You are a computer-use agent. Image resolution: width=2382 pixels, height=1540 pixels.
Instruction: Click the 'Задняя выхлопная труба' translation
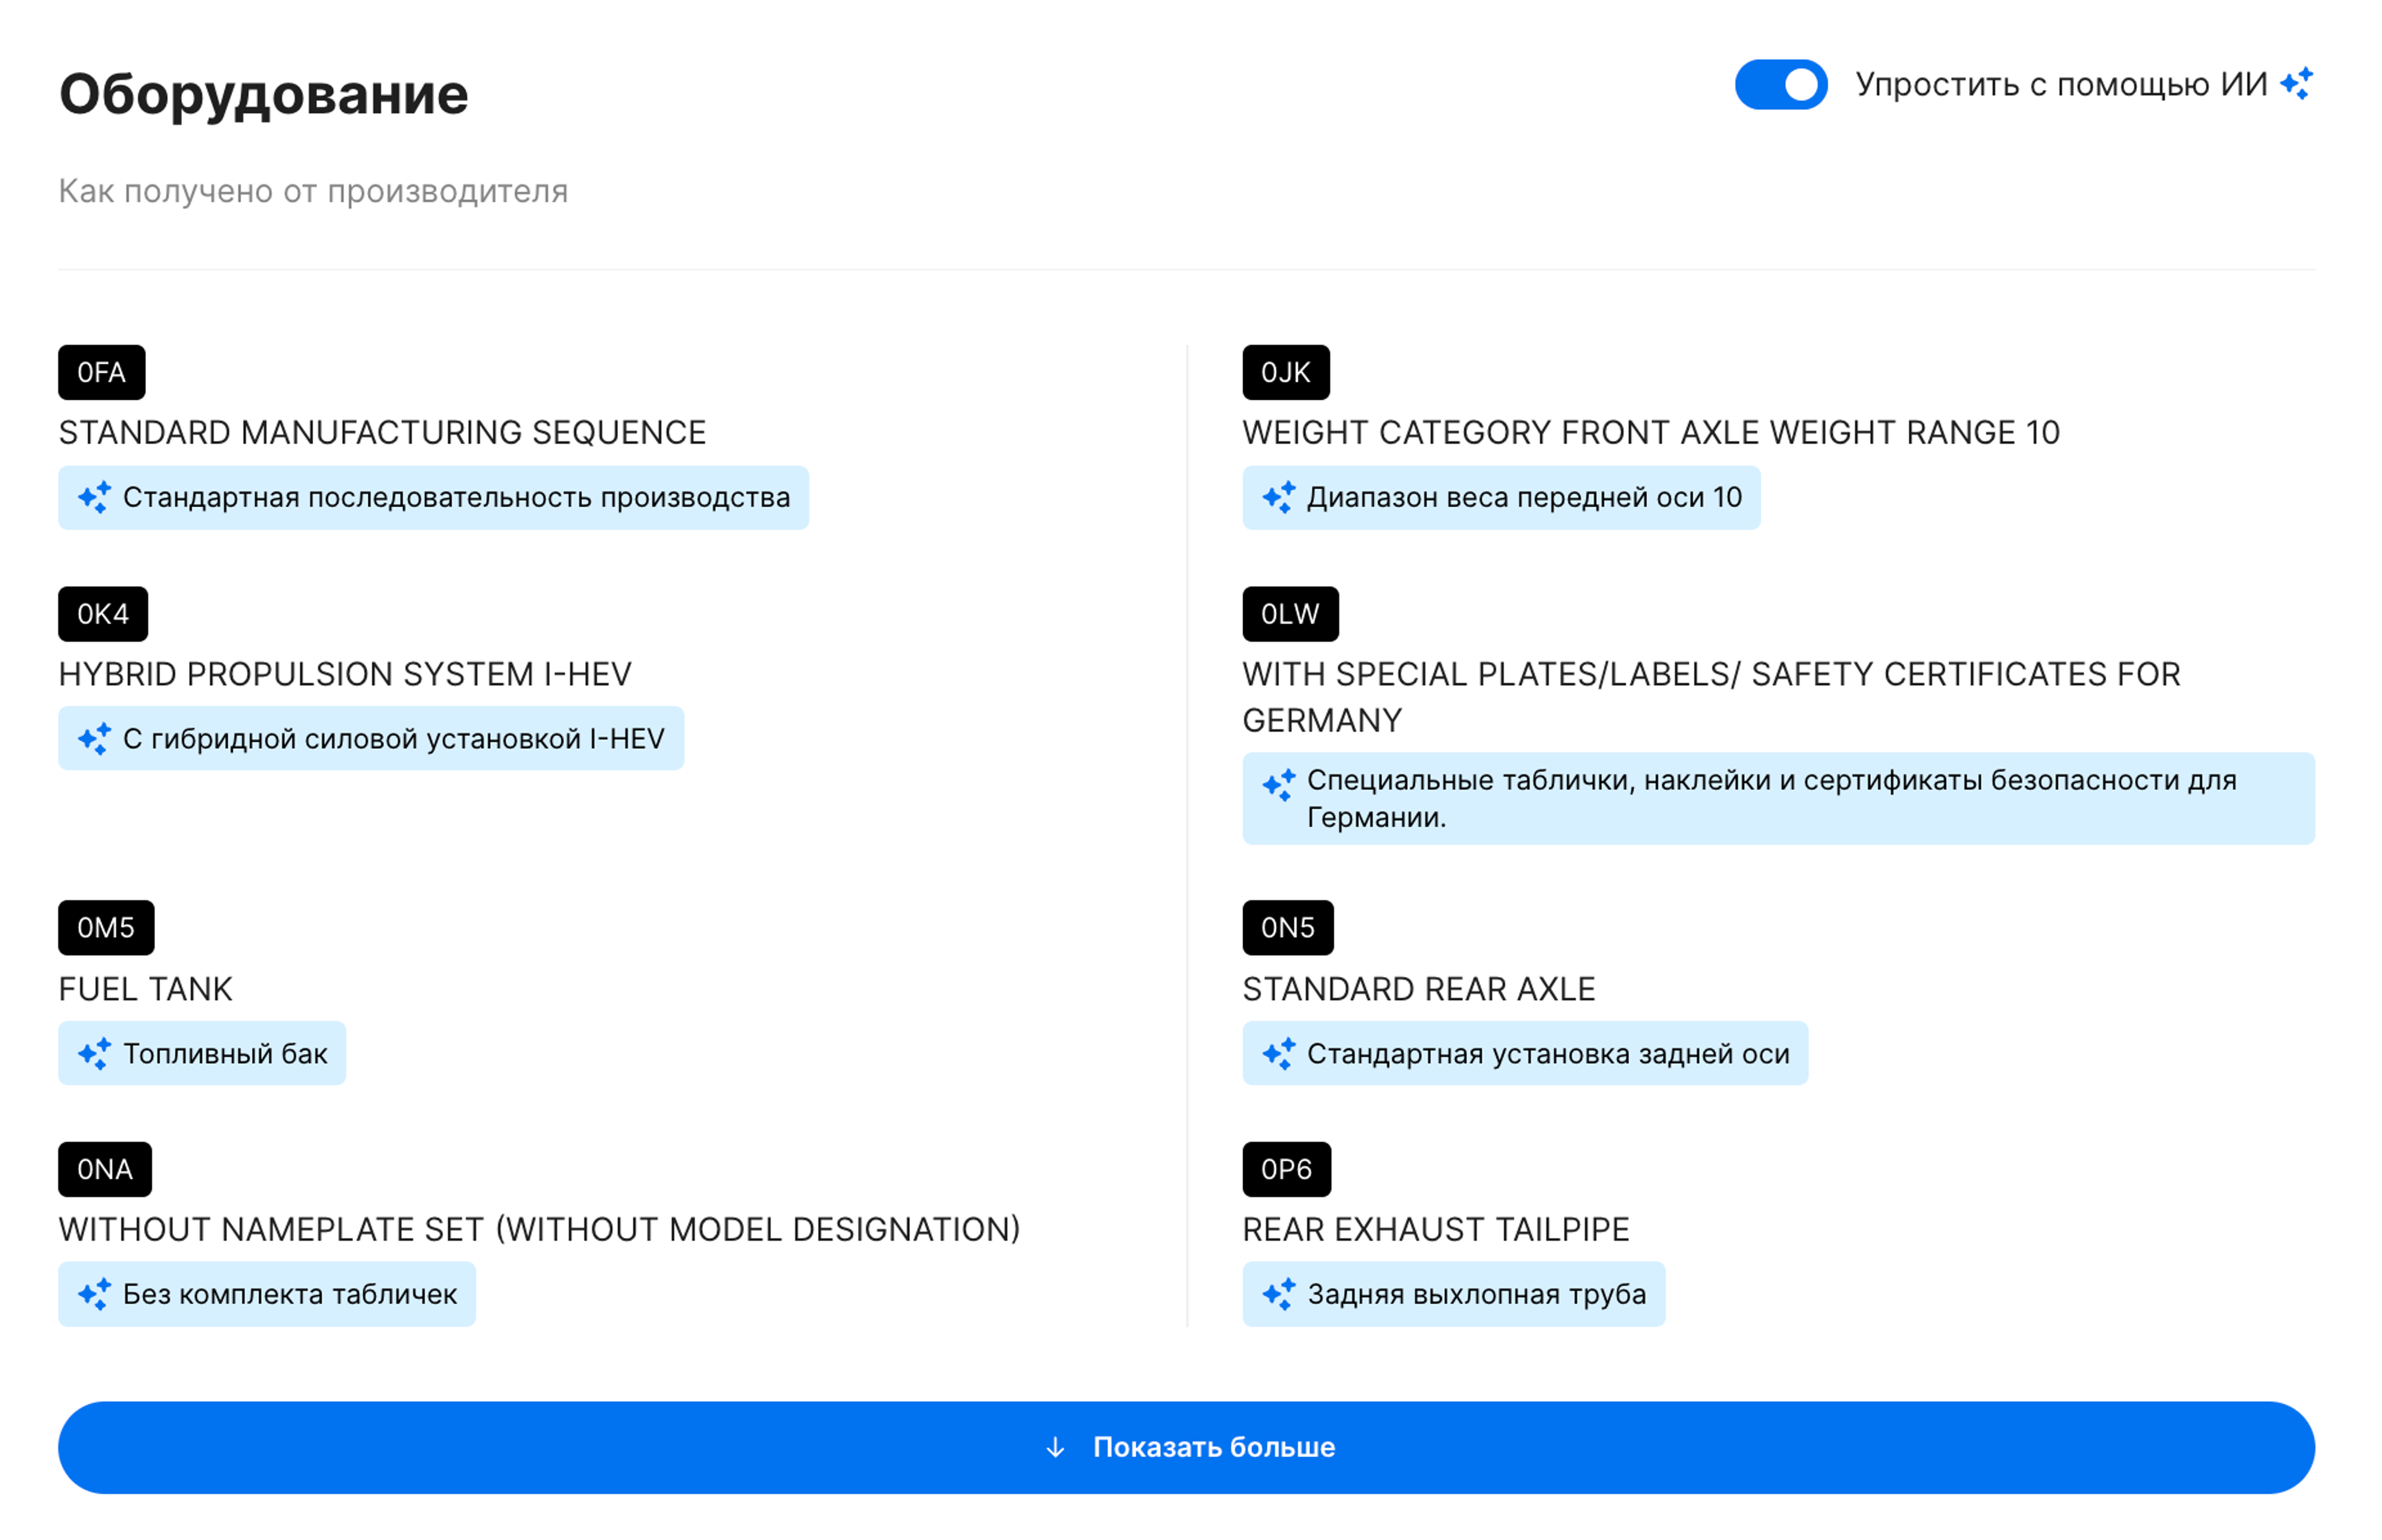pyautogui.click(x=1476, y=1294)
